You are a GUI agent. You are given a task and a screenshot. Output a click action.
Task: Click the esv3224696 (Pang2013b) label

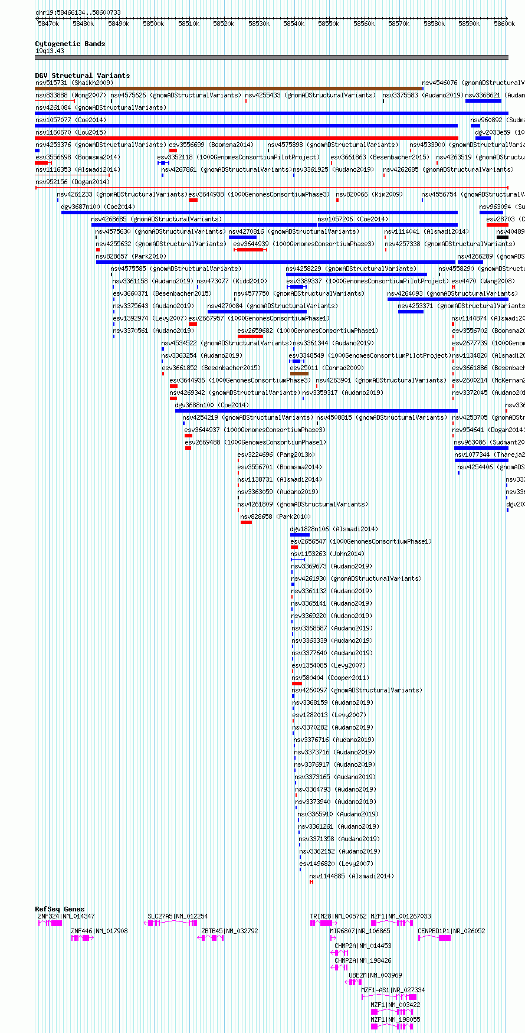click(276, 455)
